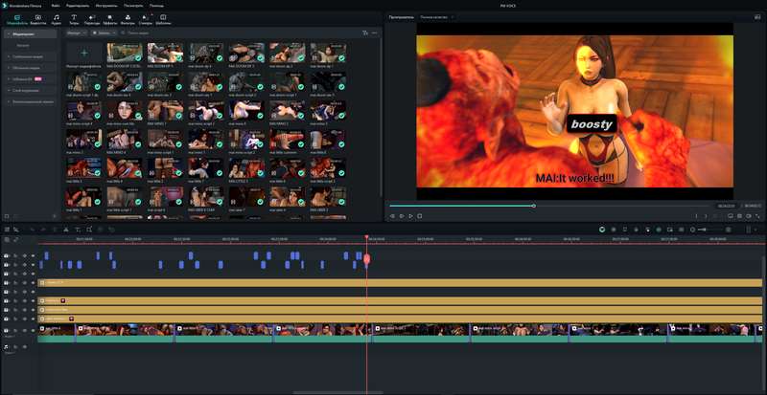Expand the Импорт dropdown

click(77, 33)
